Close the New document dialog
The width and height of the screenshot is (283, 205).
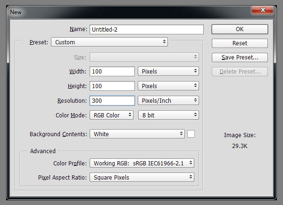point(263,10)
